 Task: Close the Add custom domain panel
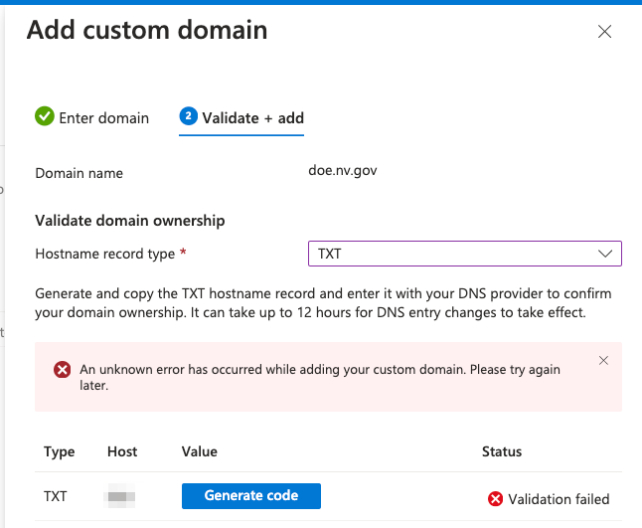coord(604,32)
